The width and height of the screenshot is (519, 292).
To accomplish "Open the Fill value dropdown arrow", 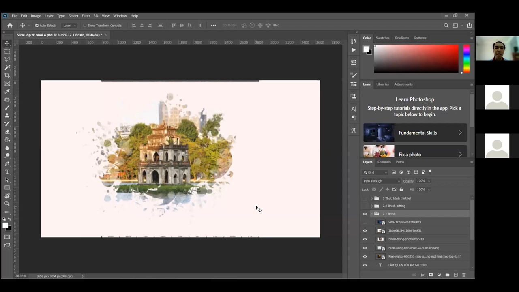I will 429,189.
